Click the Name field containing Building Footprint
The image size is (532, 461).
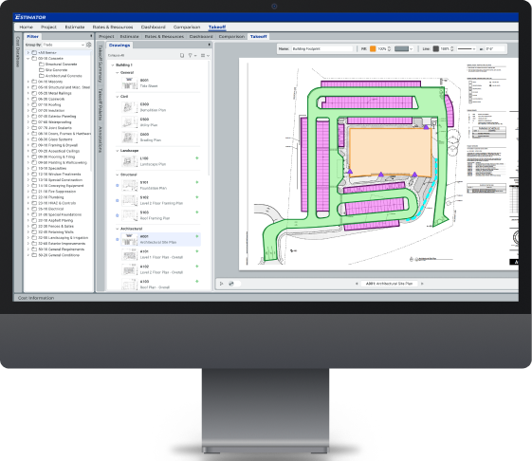click(322, 49)
